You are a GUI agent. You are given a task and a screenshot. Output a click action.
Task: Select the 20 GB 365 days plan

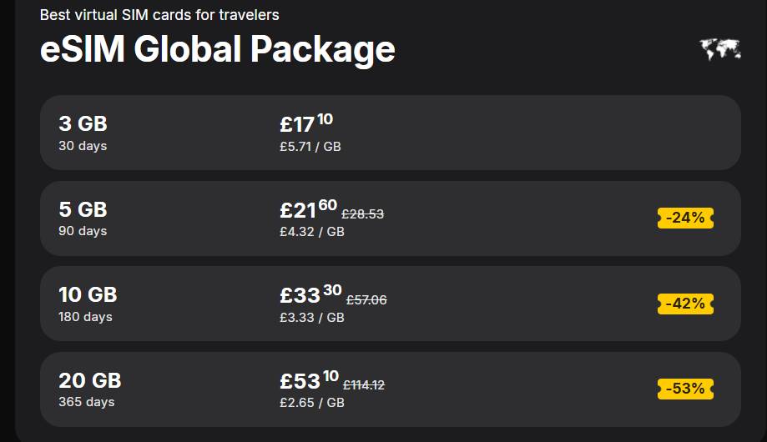pyautogui.click(x=391, y=389)
